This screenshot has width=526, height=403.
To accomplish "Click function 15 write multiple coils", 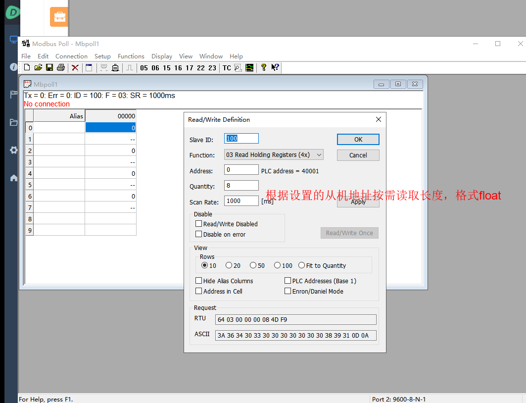I will pyautogui.click(x=167, y=68).
